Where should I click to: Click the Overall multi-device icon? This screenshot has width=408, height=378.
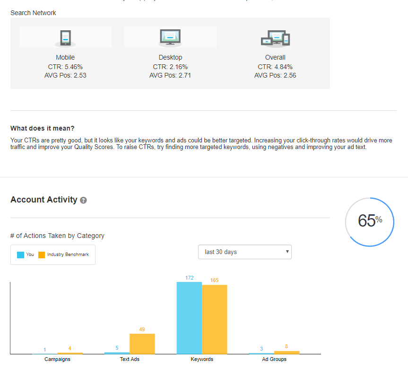[x=275, y=38]
